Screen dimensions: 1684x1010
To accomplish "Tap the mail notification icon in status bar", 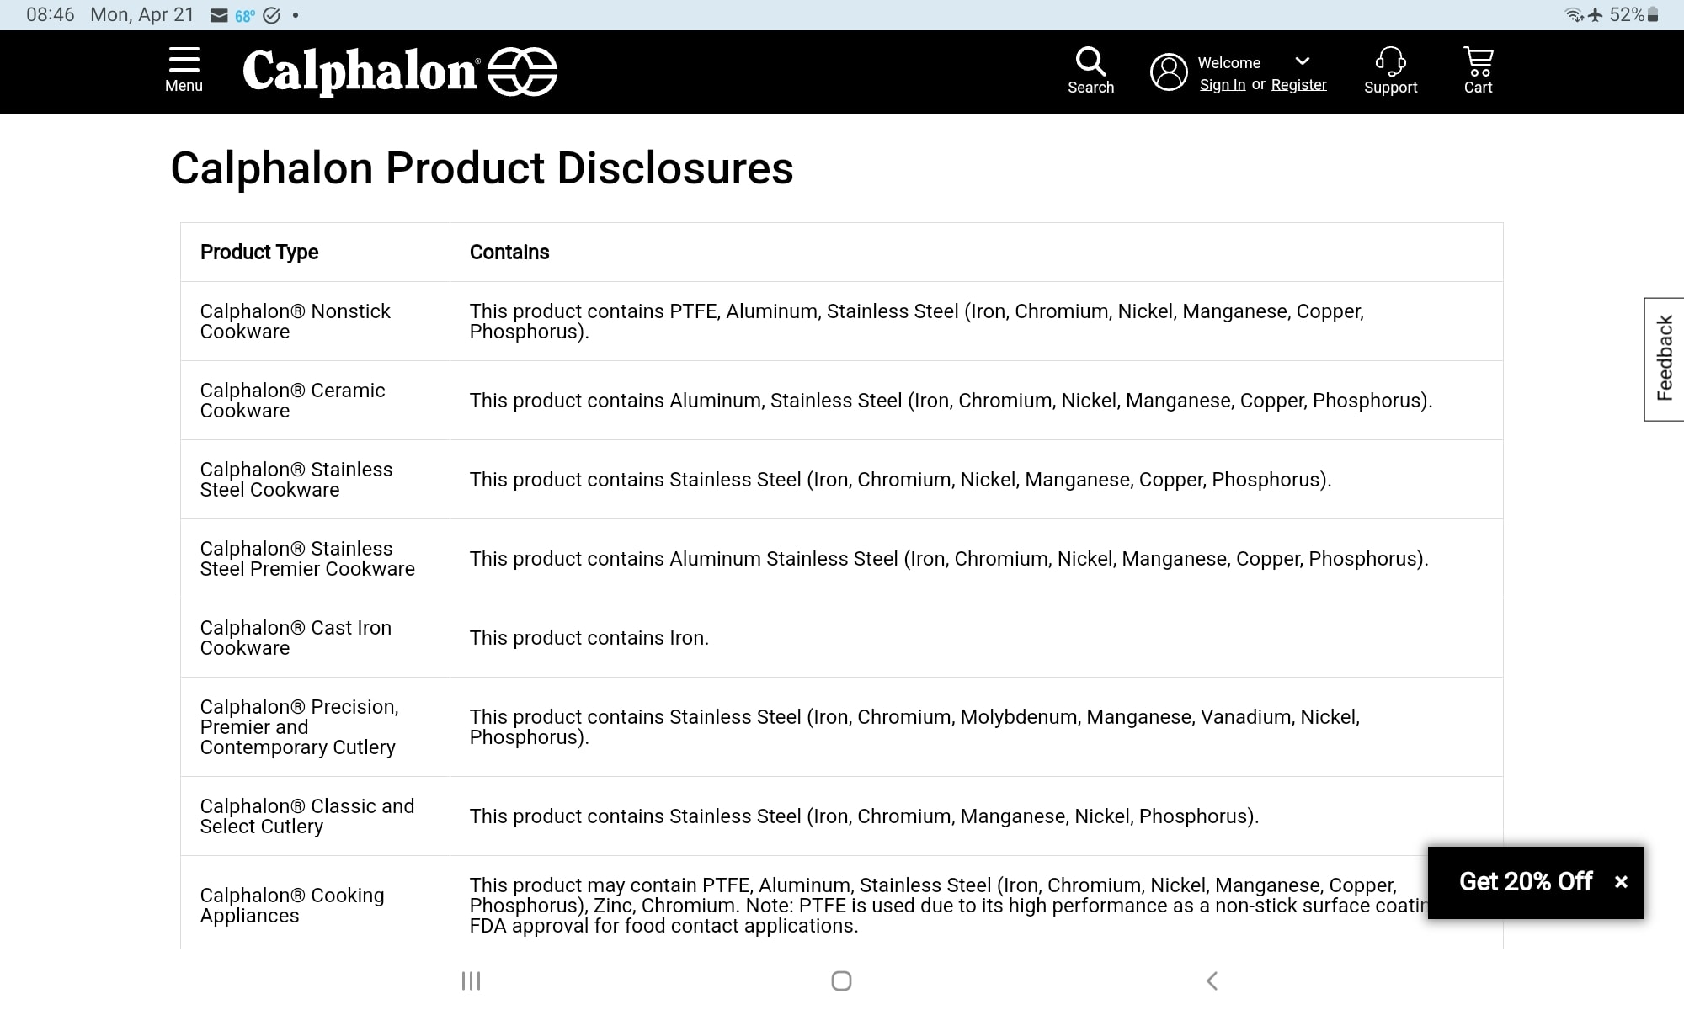I will 219,15.
